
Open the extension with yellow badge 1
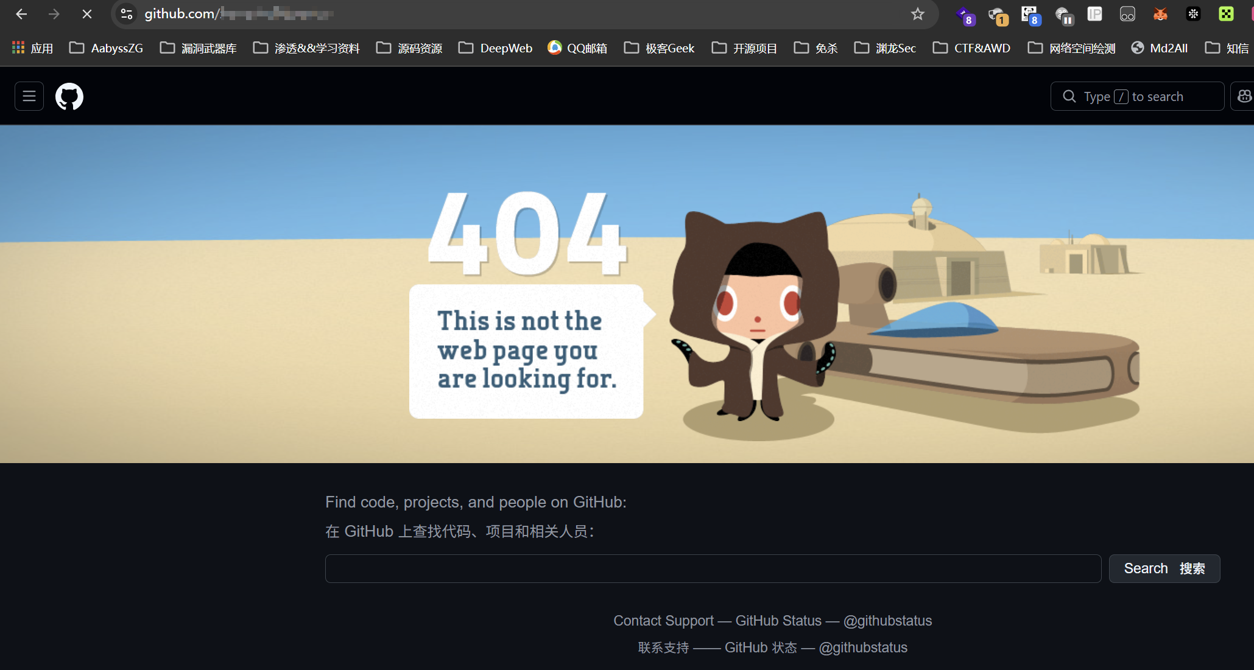pyautogui.click(x=998, y=15)
